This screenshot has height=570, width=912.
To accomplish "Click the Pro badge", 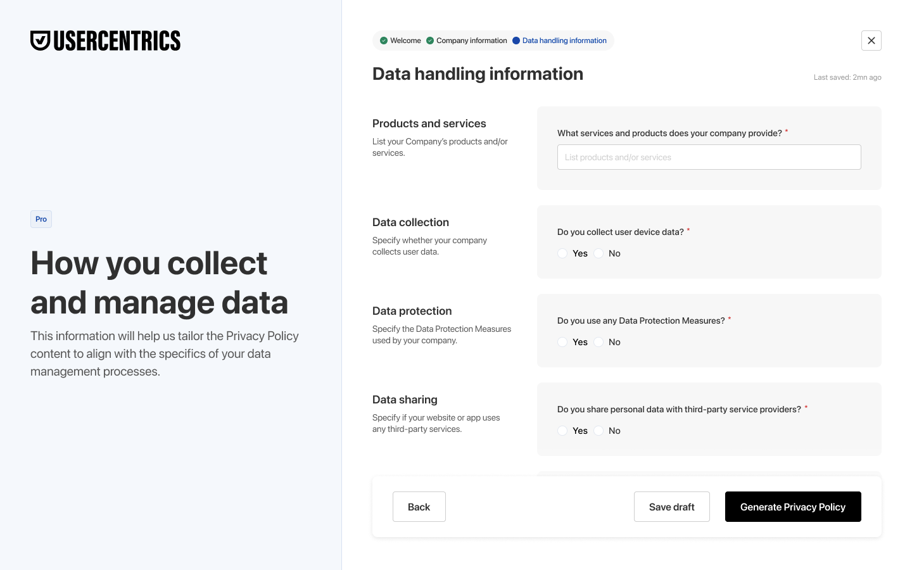I will 41,219.
